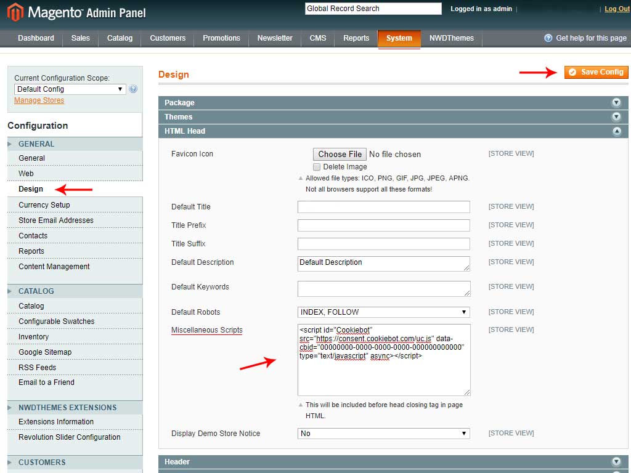Open the Reports top menu
The height and width of the screenshot is (473, 631).
(356, 38)
